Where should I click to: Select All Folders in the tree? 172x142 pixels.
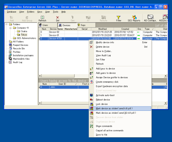[x=18, y=42]
